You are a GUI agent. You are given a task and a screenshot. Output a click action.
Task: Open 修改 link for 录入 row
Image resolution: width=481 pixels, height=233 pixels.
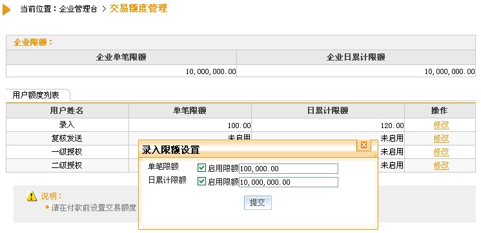tap(441, 125)
